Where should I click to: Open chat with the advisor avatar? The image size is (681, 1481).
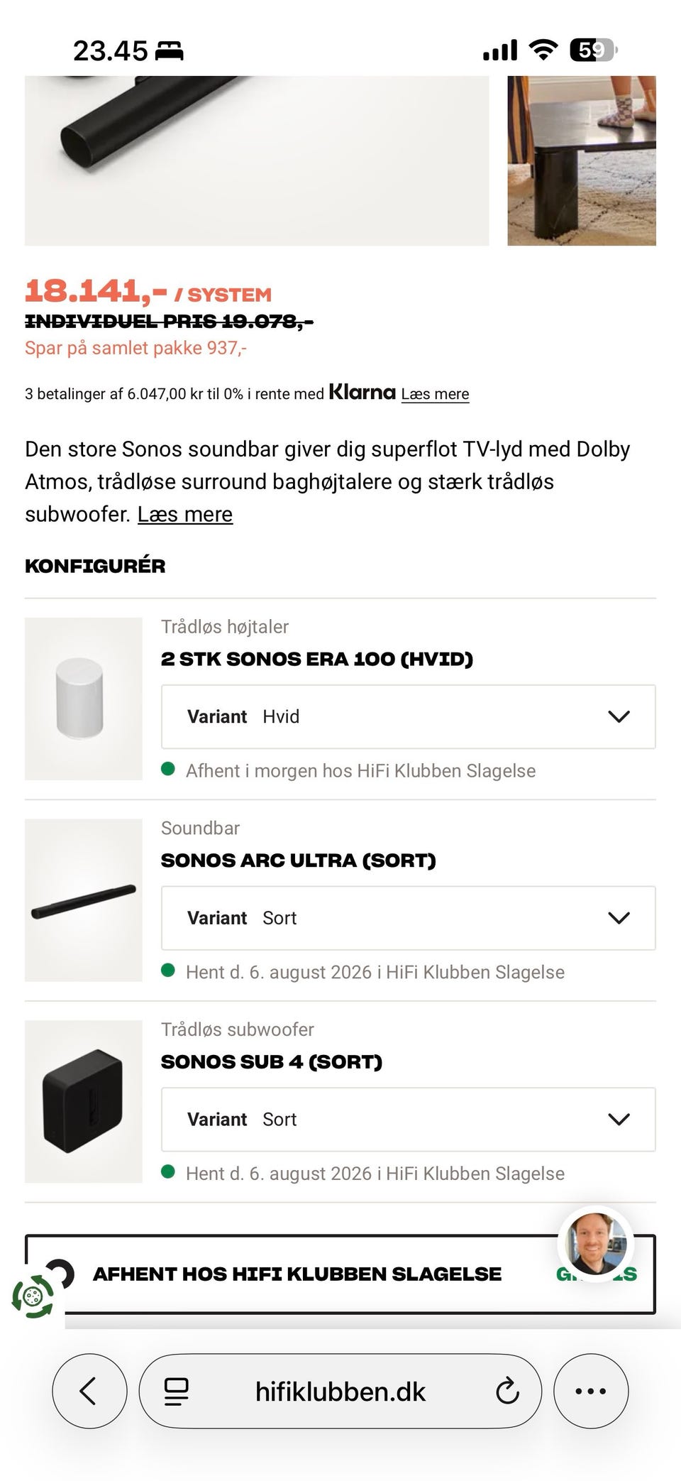click(x=596, y=1244)
